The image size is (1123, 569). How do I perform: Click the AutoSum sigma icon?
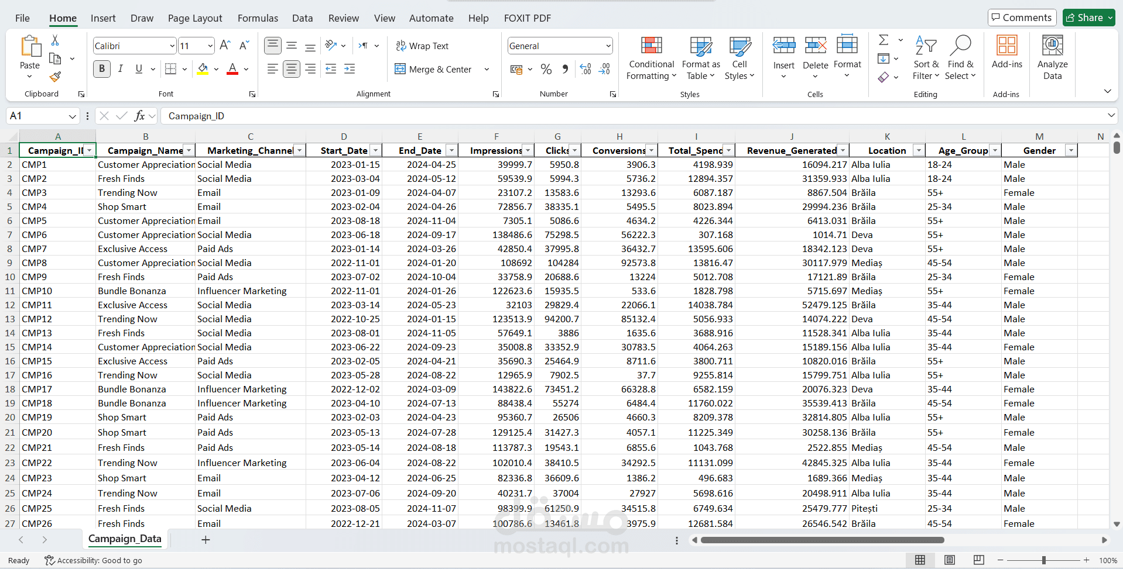[884, 40]
